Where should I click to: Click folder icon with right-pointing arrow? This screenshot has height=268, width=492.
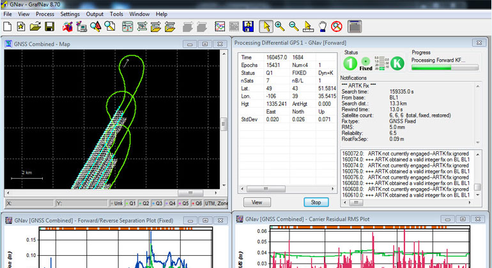(156, 27)
